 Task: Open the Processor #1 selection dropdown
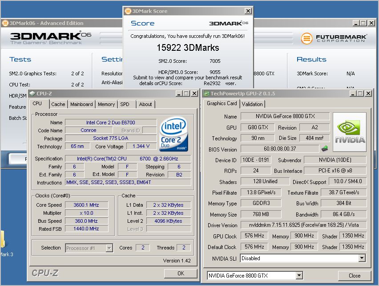click(x=109, y=248)
